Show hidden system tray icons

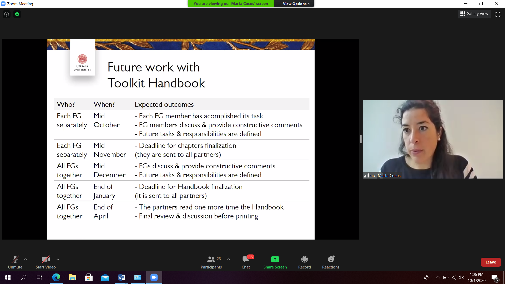point(438,277)
